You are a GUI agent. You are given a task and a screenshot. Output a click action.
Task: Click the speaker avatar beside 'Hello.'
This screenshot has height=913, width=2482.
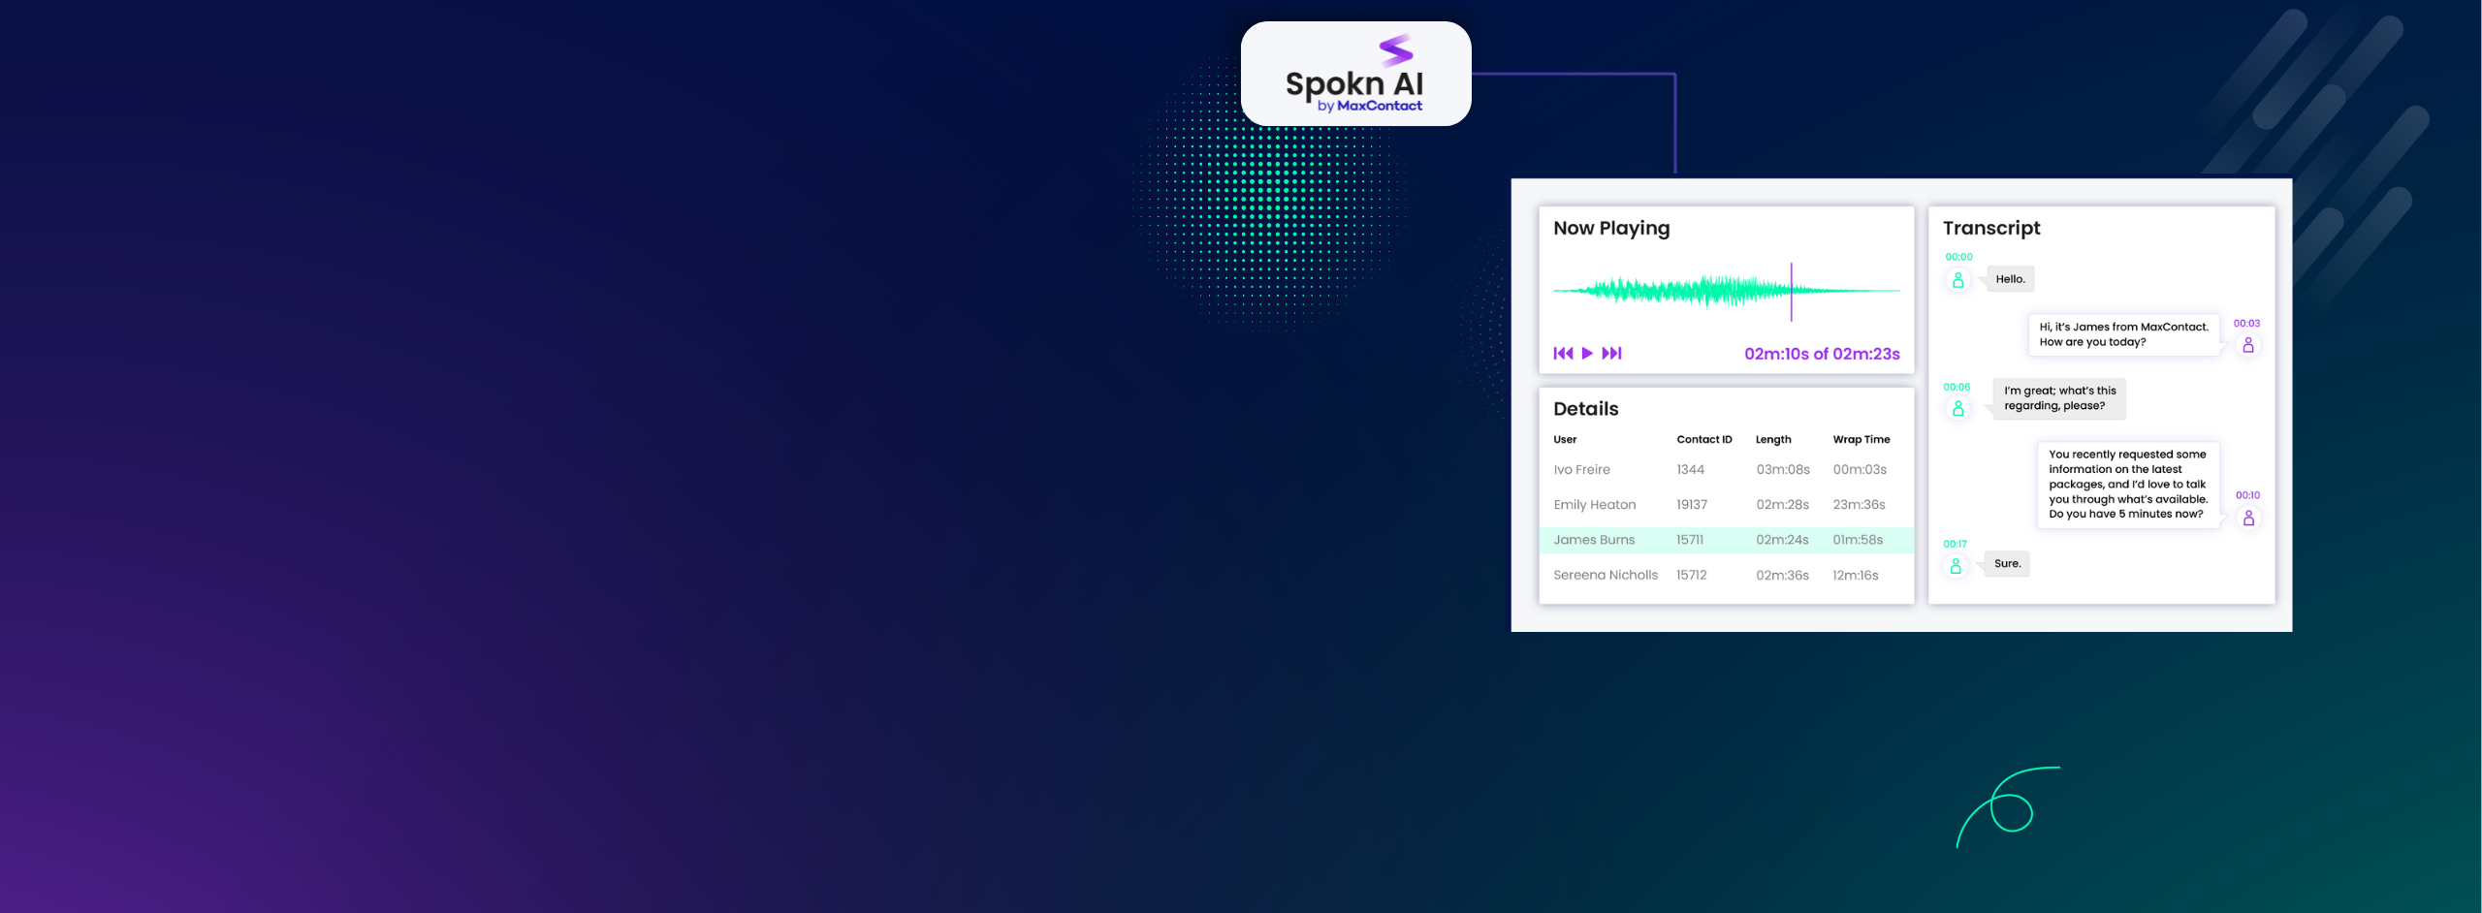click(1957, 280)
